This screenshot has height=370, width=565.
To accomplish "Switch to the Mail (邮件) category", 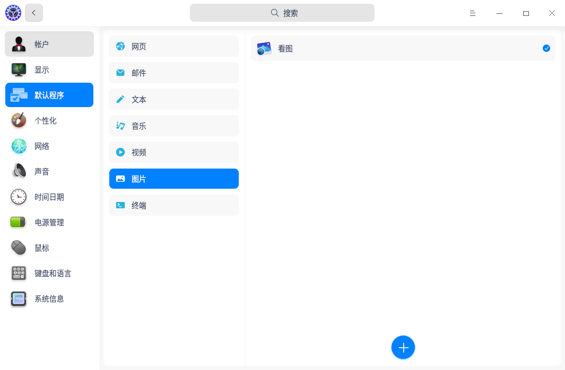I will coord(174,73).
